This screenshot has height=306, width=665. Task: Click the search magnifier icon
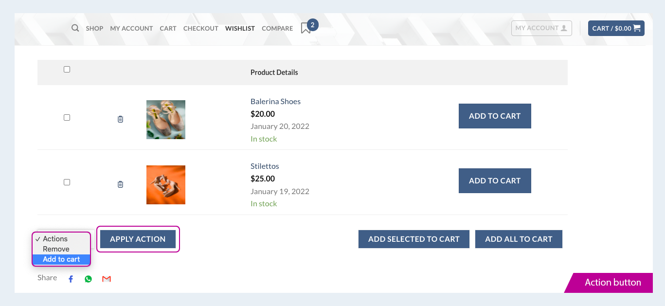click(75, 28)
